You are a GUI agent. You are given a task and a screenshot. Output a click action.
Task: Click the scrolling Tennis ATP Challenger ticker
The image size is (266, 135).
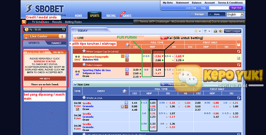pos(189,22)
